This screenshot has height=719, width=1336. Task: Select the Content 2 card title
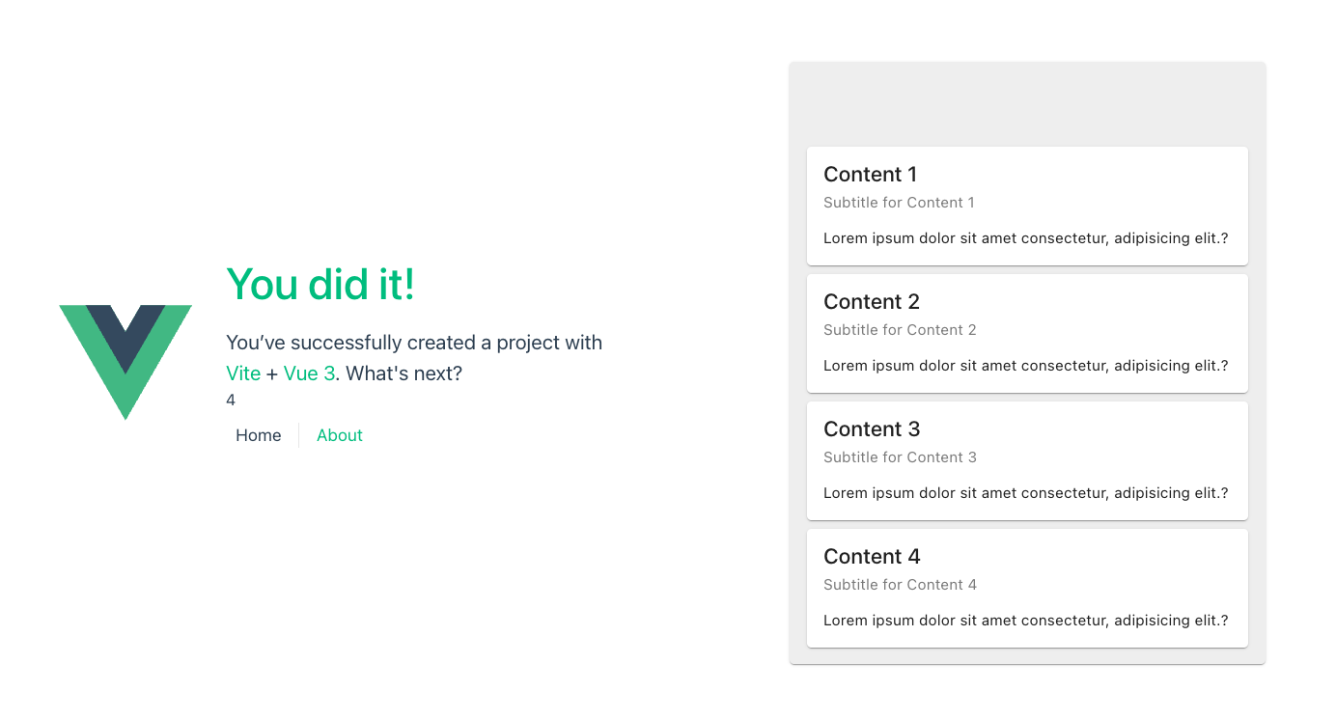[872, 302]
